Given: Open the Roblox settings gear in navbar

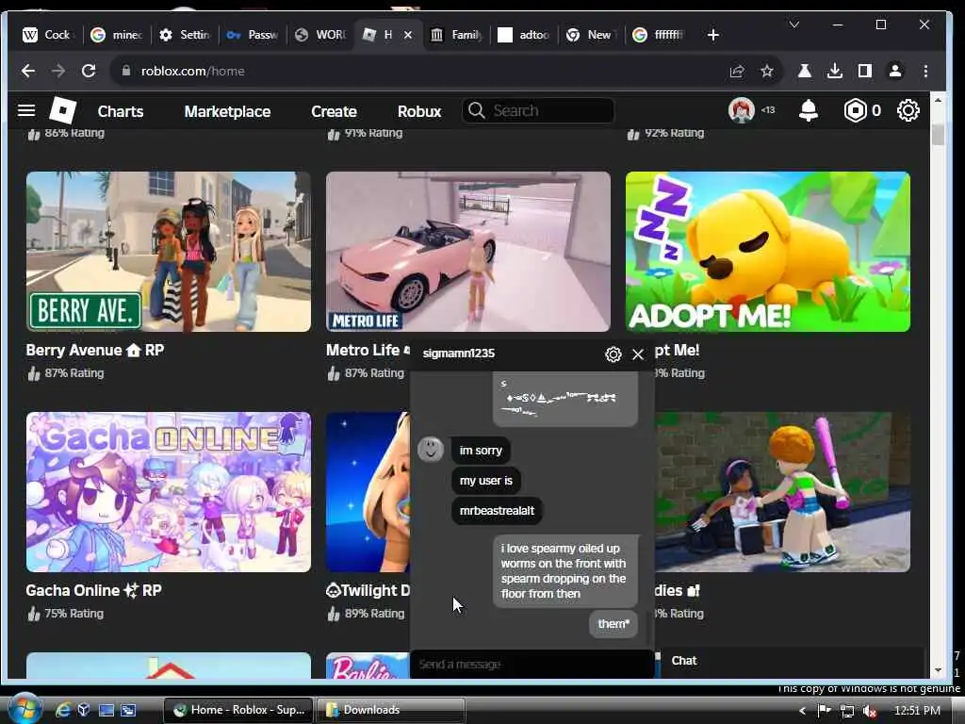Looking at the screenshot, I should 908,111.
